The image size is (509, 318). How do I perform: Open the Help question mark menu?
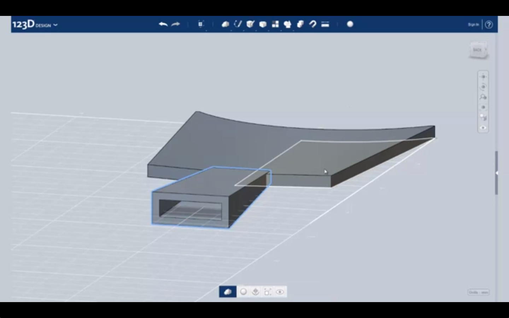[489, 24]
